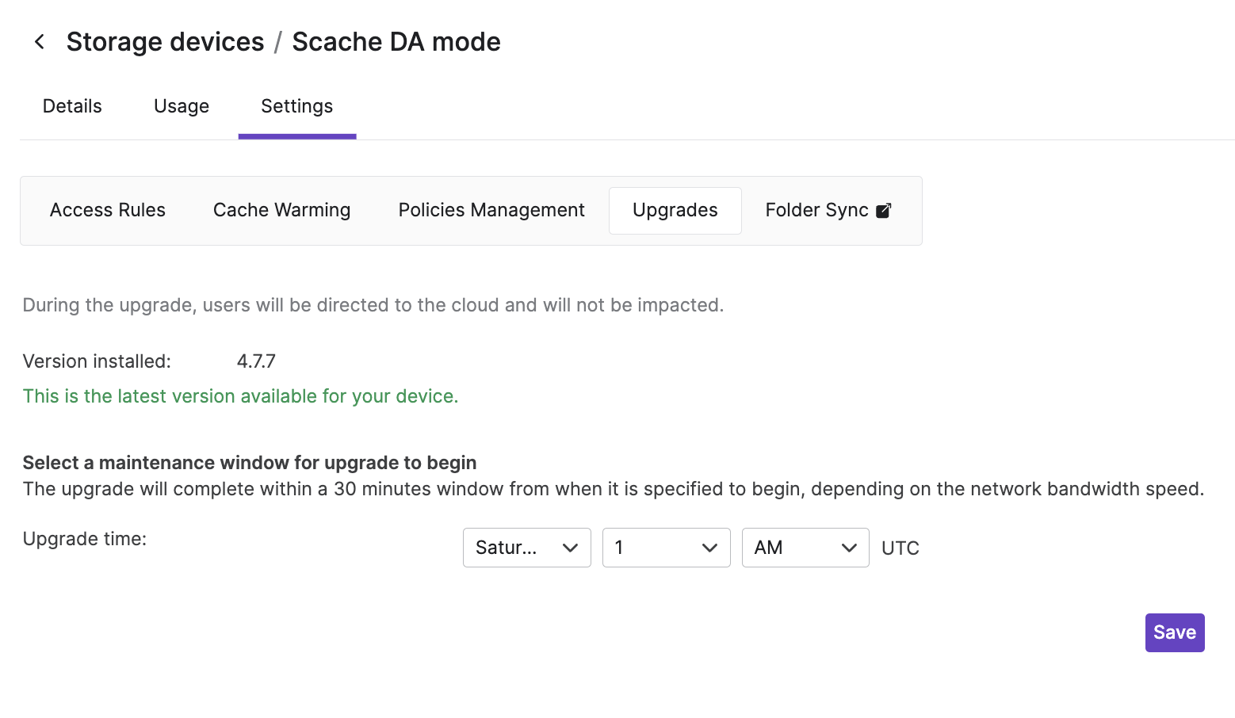The height and width of the screenshot is (718, 1235).
Task: Expand the day dropdown chevron showing Satur...
Action: 570,548
